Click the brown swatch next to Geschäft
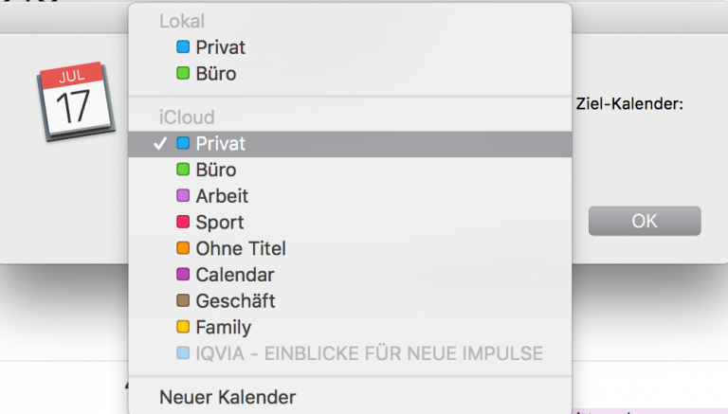Screen dimensions: 728x414 [183, 301]
